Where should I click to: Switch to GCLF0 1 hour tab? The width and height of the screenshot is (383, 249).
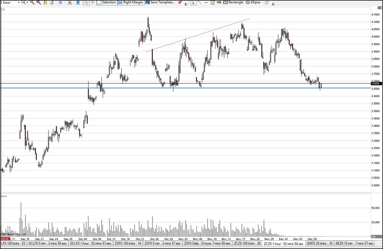(x=91, y=243)
